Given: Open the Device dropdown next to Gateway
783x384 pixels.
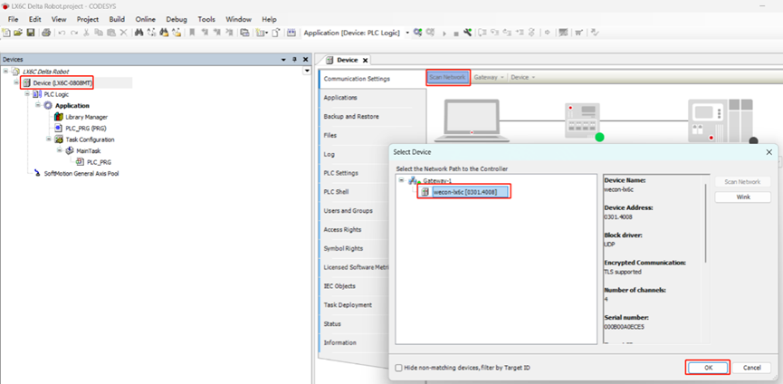Looking at the screenshot, I should tap(523, 77).
